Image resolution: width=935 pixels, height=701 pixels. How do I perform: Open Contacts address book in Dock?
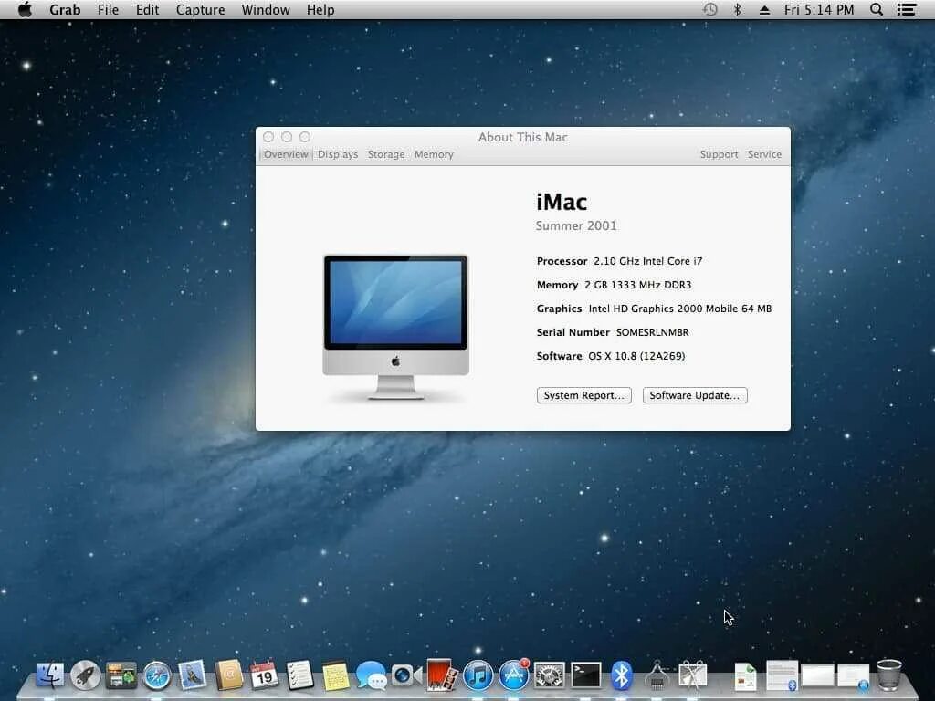tap(228, 676)
